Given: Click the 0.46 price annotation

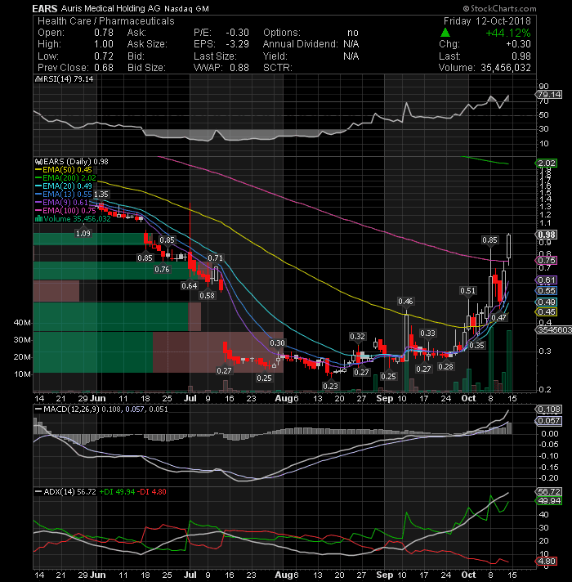Looking at the screenshot, I should click(405, 302).
